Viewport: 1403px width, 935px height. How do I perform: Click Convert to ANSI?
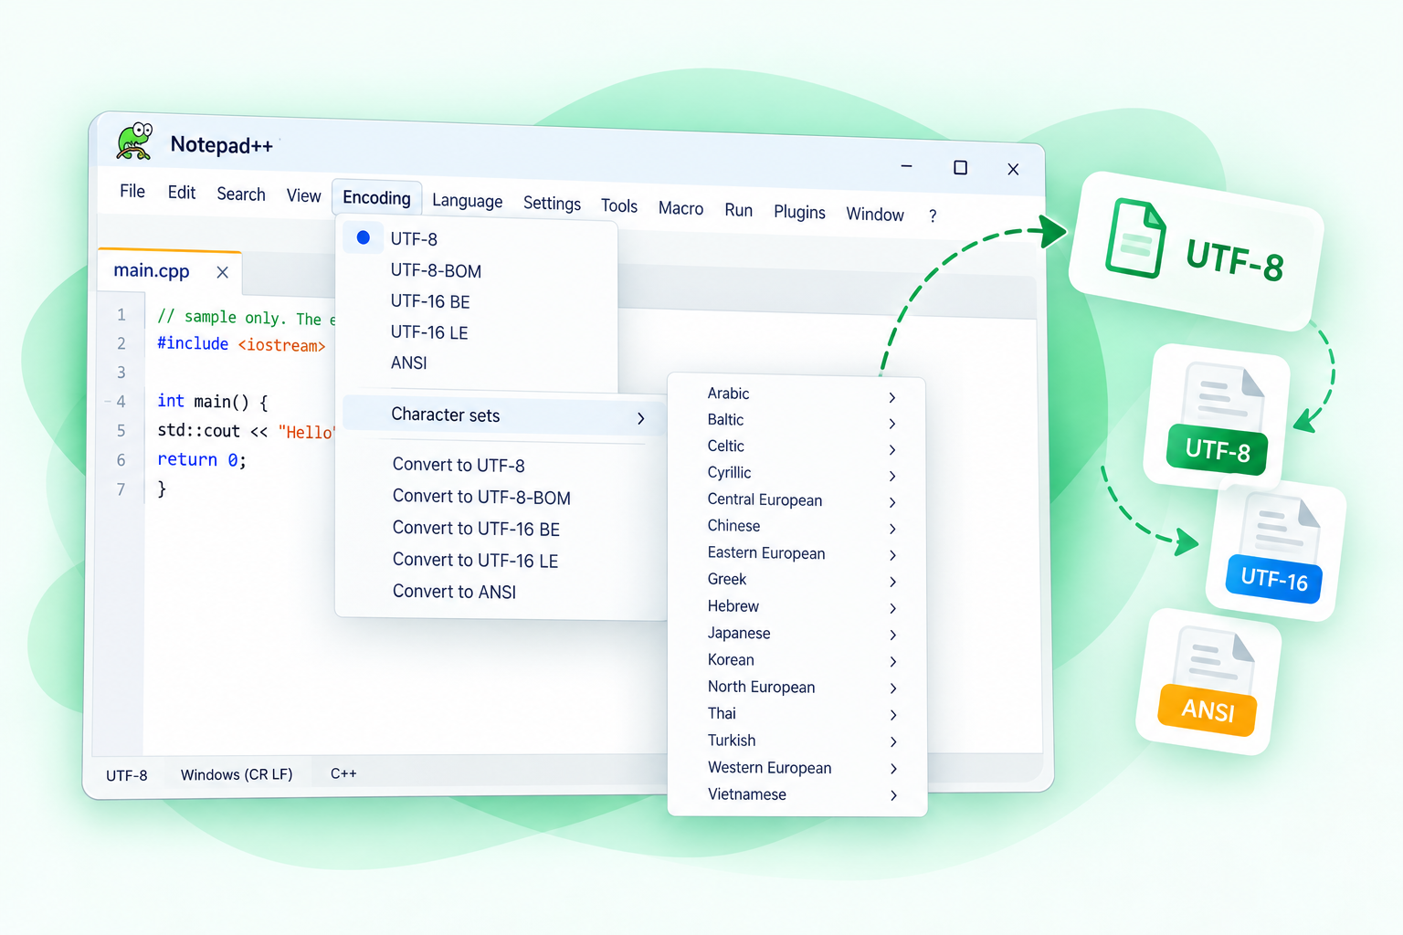[x=454, y=592]
